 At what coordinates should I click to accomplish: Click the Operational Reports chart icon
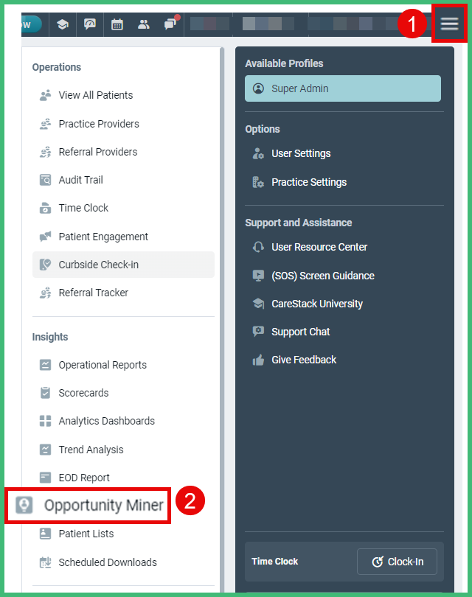[45, 365]
